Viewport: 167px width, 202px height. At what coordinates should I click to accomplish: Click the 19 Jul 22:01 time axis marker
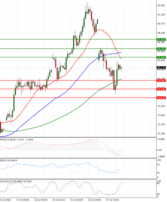(59, 200)
